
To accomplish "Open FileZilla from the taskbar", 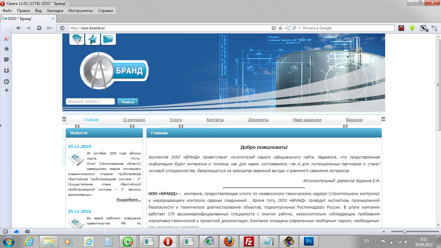I will click(x=249, y=241).
